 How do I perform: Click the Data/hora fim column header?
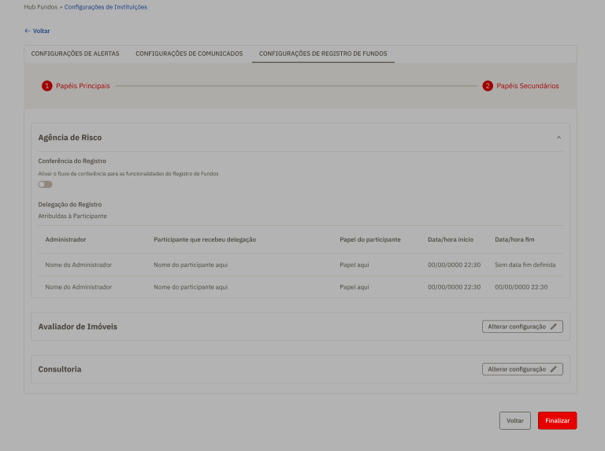coord(514,239)
